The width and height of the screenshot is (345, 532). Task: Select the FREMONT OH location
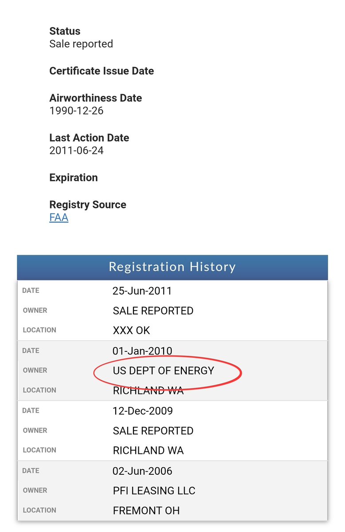pyautogui.click(x=146, y=511)
